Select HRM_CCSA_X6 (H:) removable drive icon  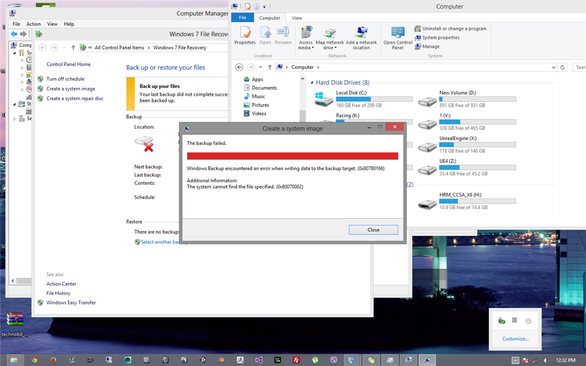427,204
